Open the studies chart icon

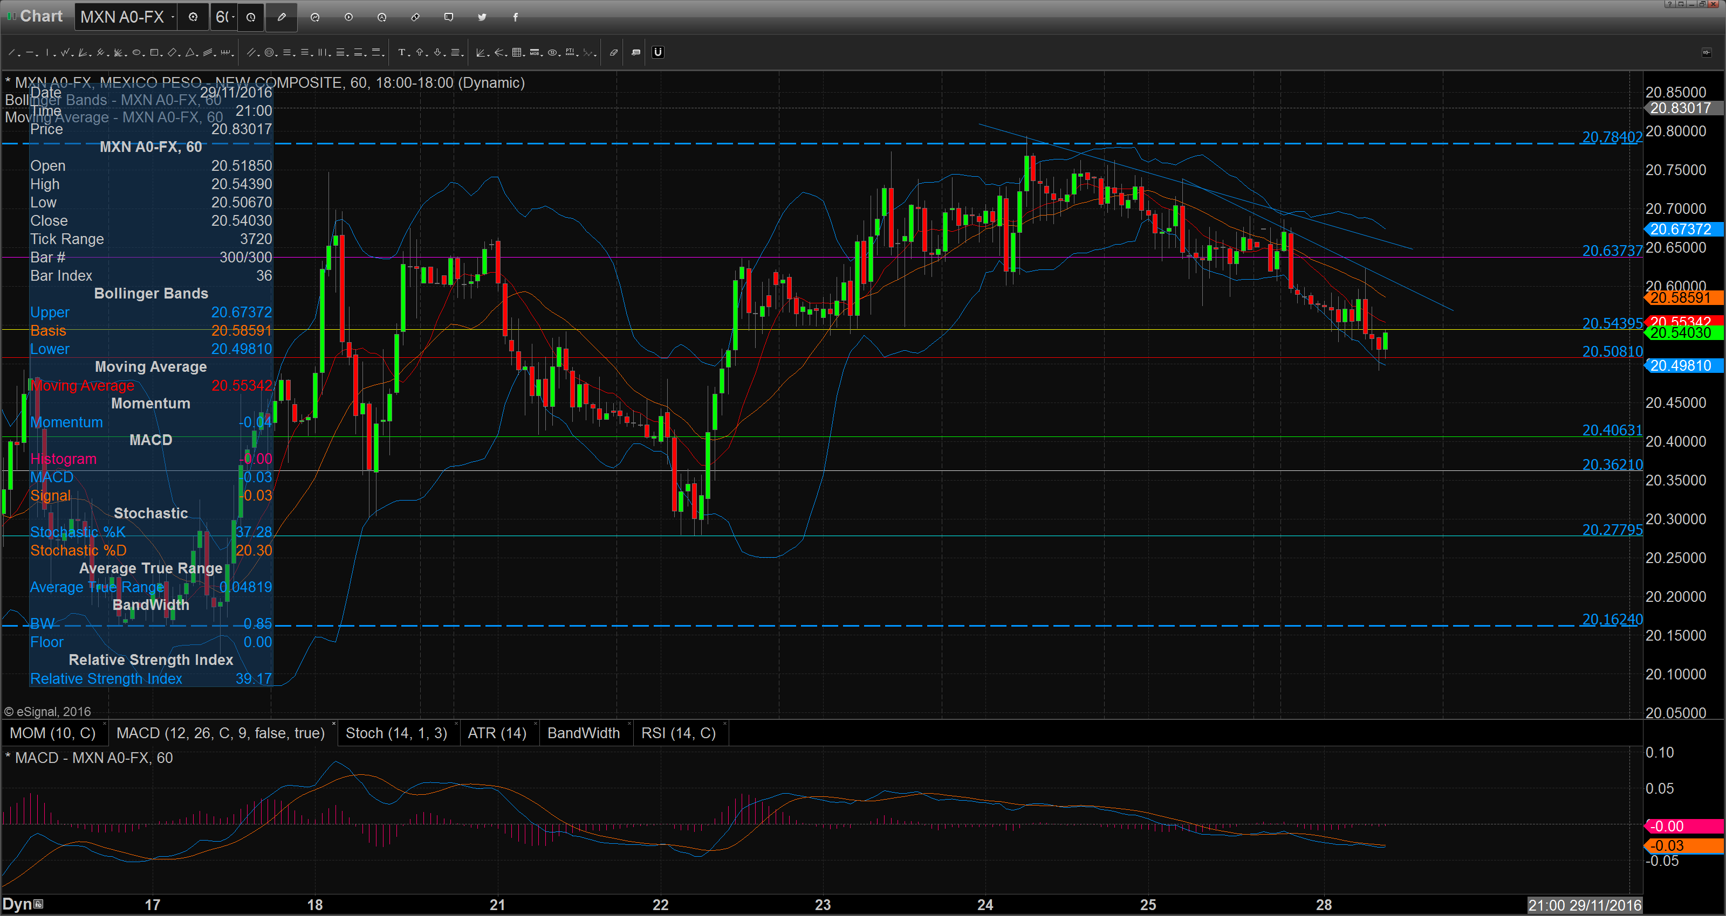pyautogui.click(x=315, y=17)
